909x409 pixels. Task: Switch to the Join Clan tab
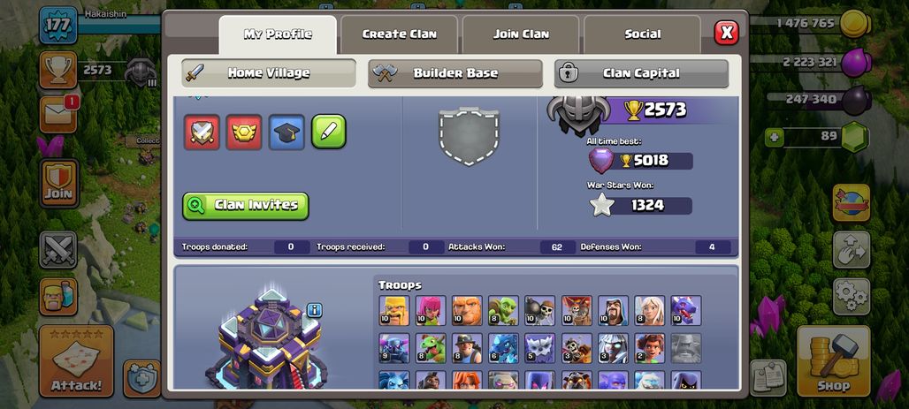tap(521, 34)
